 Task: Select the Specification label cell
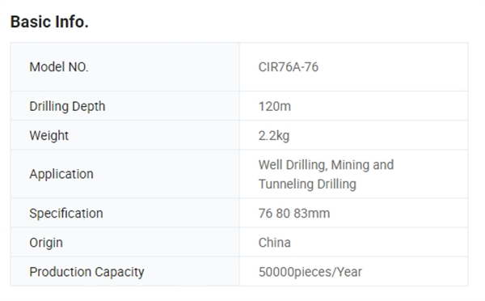click(x=125, y=213)
